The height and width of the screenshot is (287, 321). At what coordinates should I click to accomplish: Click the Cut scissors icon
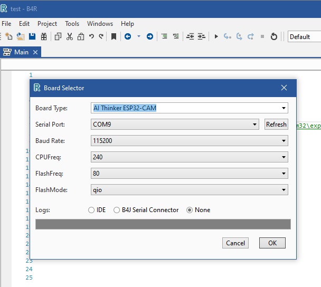69,36
